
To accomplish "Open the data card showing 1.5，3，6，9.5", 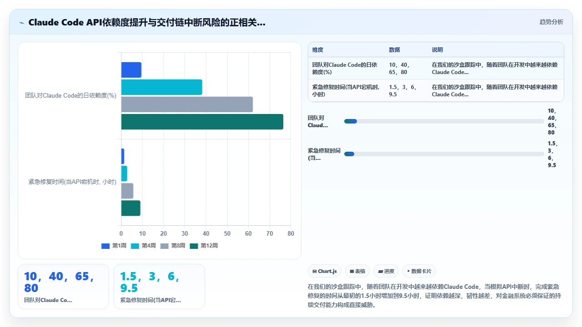I will coord(159,287).
